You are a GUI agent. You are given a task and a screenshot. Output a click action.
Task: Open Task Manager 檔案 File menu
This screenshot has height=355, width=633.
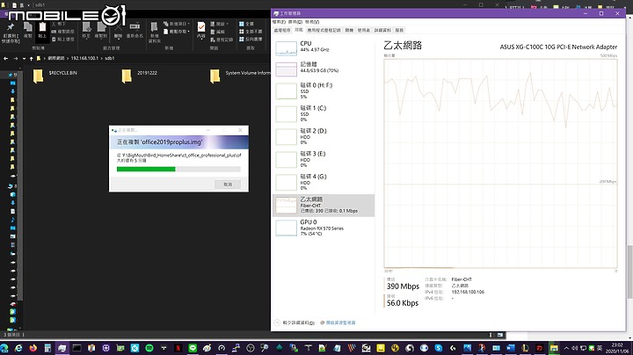(x=279, y=22)
